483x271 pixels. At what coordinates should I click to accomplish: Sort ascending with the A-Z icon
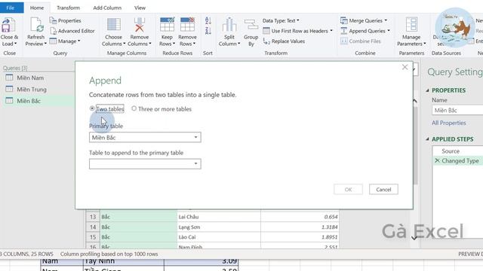(x=208, y=21)
